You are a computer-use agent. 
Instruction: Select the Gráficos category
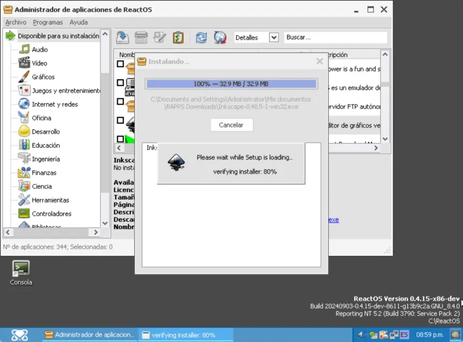pos(43,77)
